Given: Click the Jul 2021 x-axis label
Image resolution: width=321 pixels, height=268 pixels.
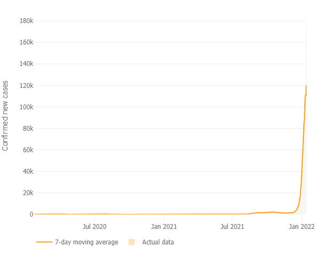Looking at the screenshot, I should [232, 227].
